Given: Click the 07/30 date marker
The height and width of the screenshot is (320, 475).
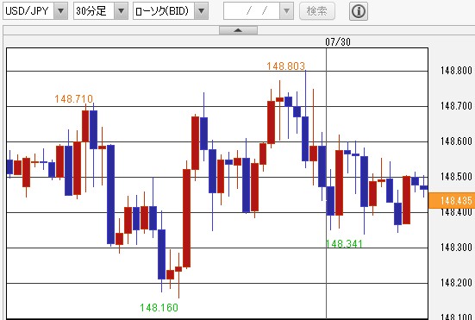Looking at the screenshot, I should [x=338, y=41].
